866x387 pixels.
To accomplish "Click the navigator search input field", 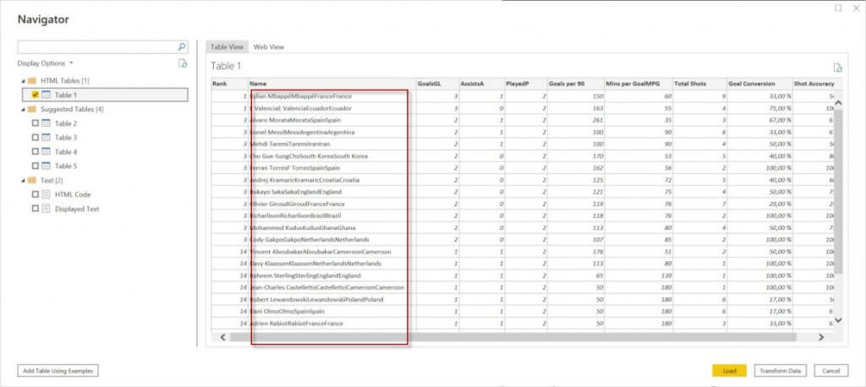I will tap(98, 47).
